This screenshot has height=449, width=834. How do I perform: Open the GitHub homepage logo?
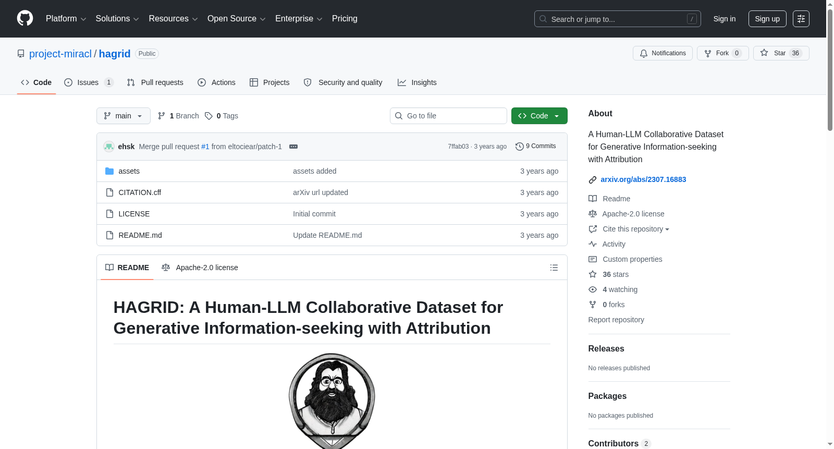tap(25, 18)
